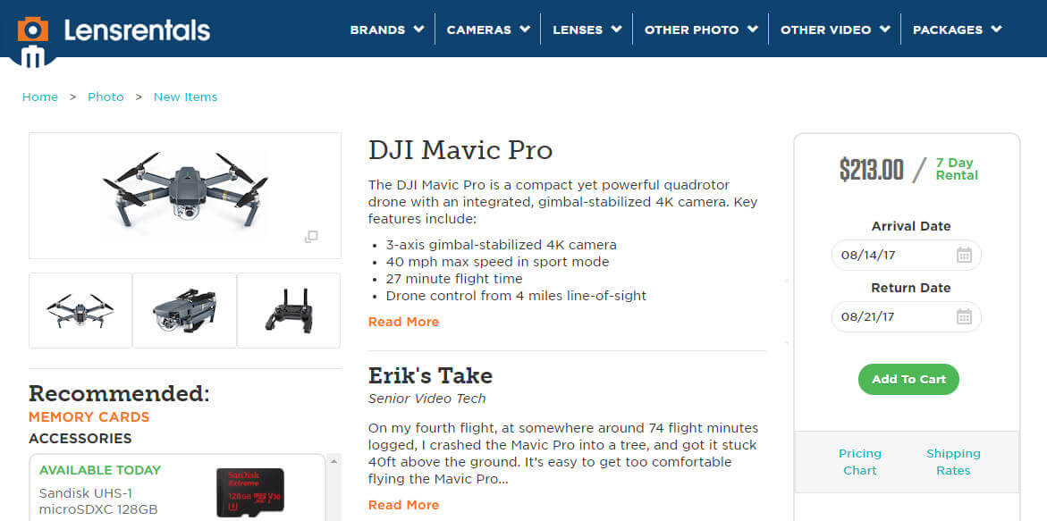Click '27 minute flight time' bullet
The image size is (1047, 521).
(454, 279)
